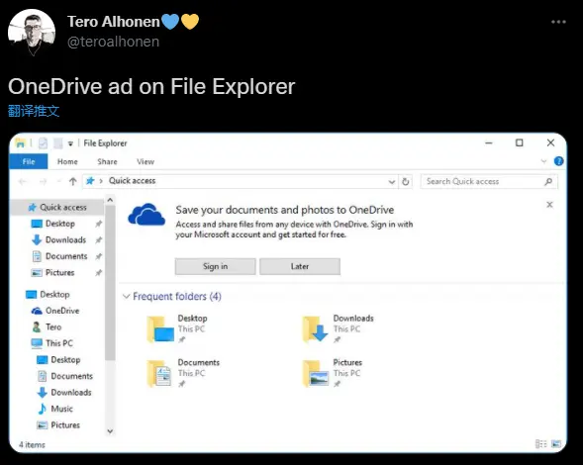Open the address bar history dropdown arrow
The height and width of the screenshot is (465, 583).
click(x=392, y=182)
